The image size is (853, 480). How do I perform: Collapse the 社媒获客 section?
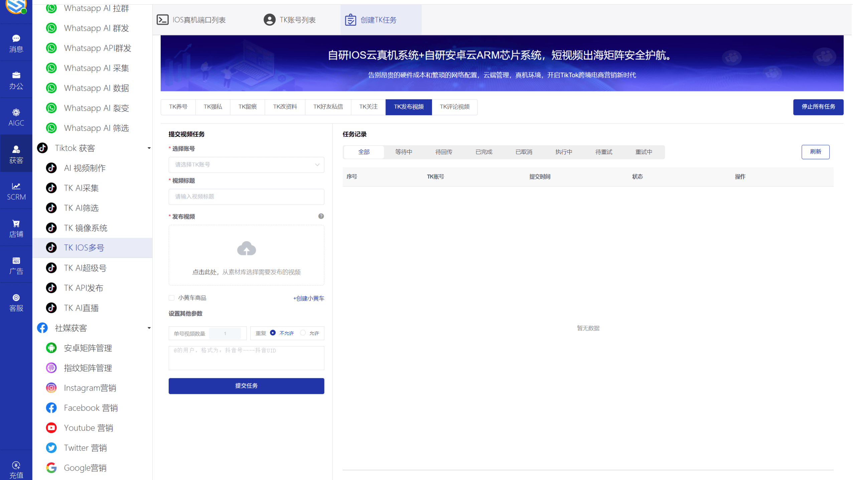click(149, 328)
